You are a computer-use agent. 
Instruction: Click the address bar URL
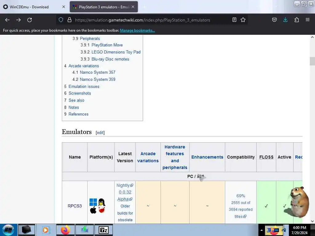coord(142,20)
